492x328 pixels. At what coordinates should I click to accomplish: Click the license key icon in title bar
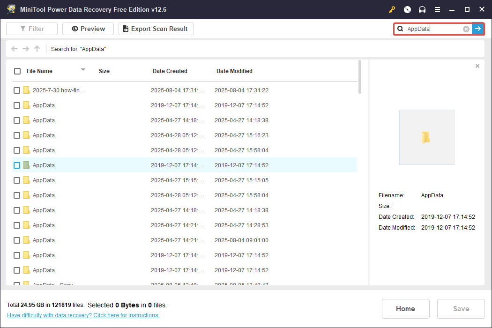(392, 9)
